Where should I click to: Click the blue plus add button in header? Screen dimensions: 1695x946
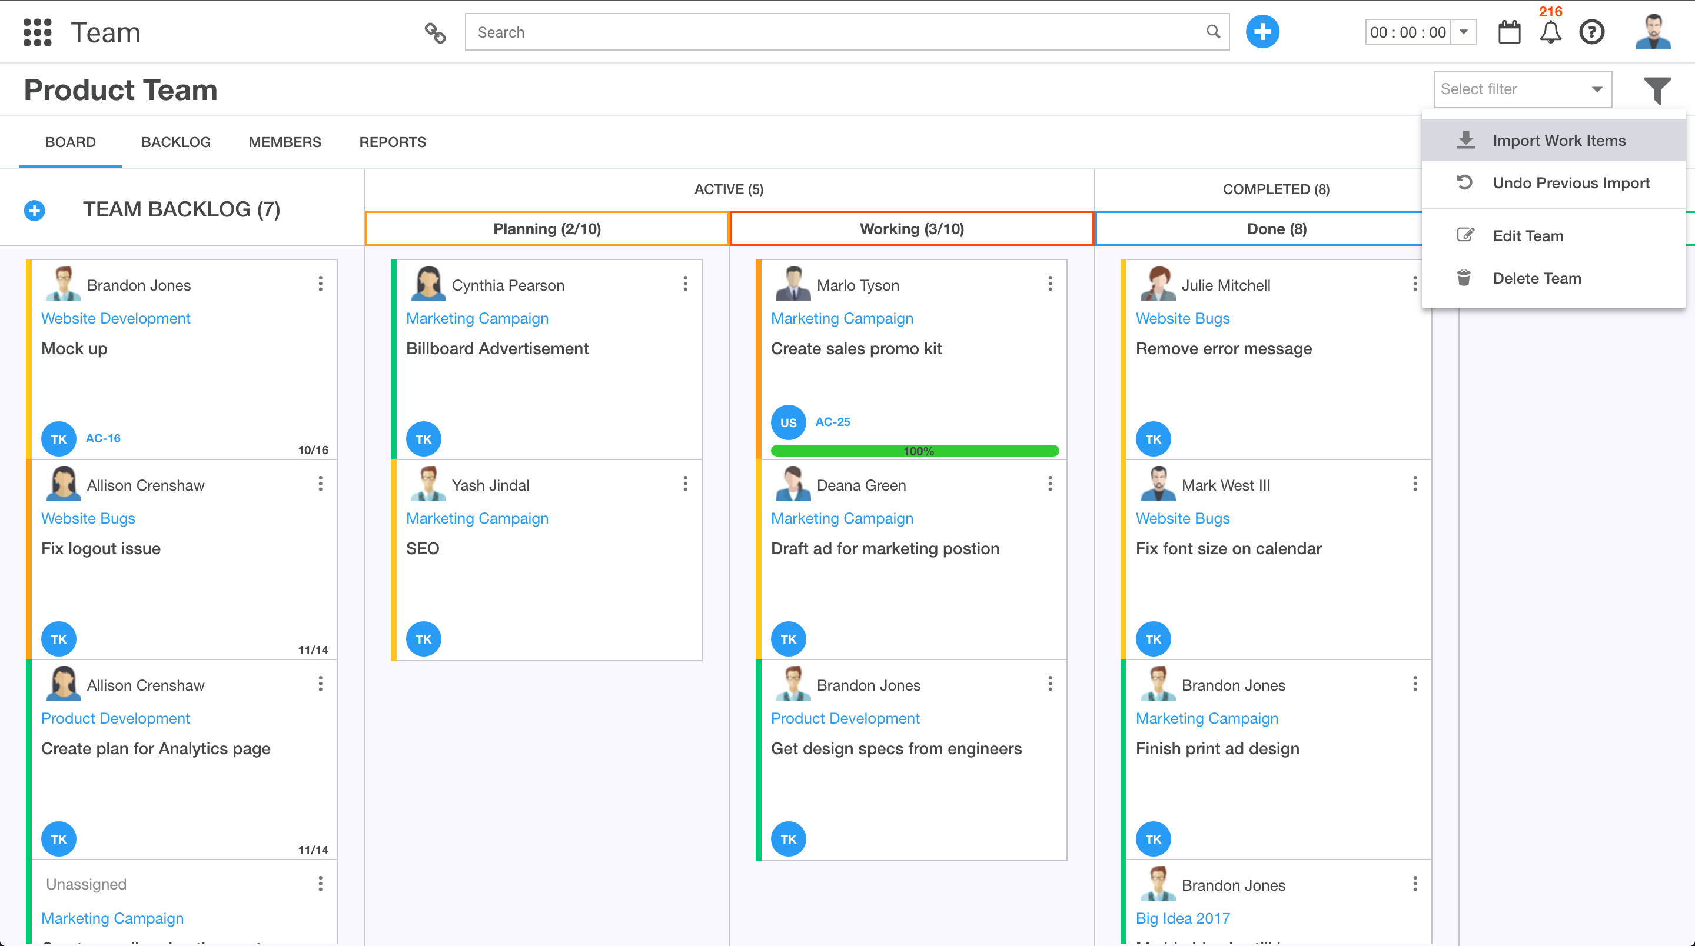[1261, 32]
